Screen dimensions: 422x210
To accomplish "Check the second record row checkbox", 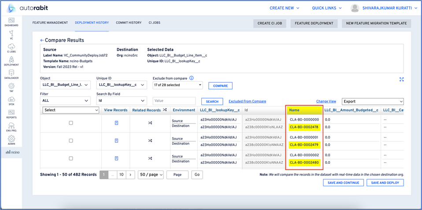I will (71, 141).
